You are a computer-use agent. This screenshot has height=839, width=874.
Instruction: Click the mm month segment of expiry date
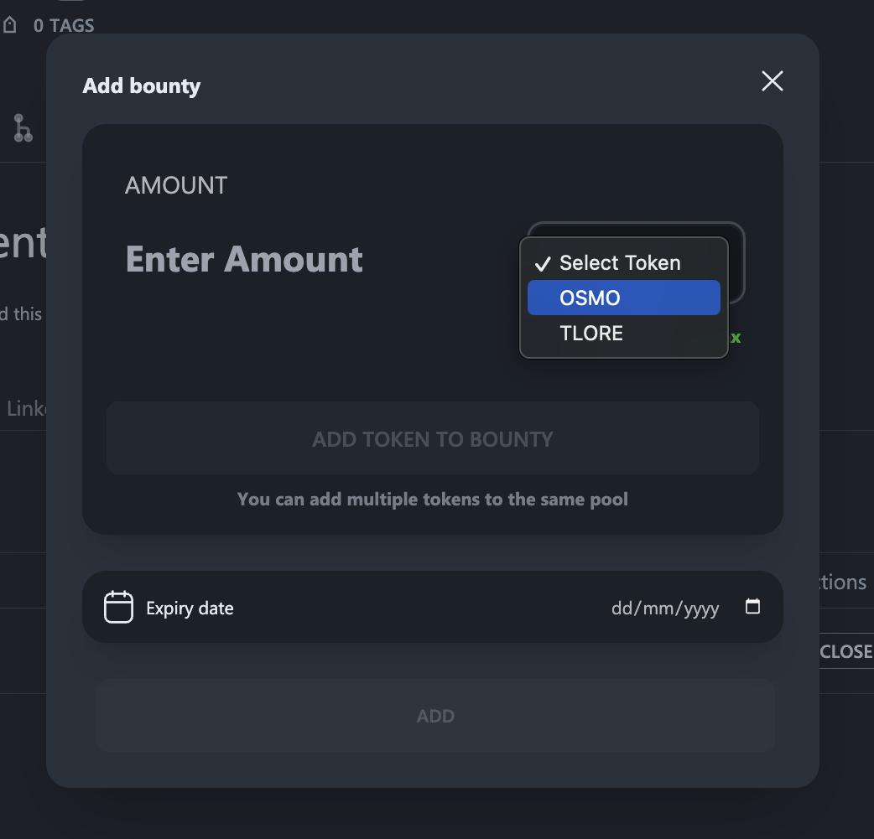[658, 608]
